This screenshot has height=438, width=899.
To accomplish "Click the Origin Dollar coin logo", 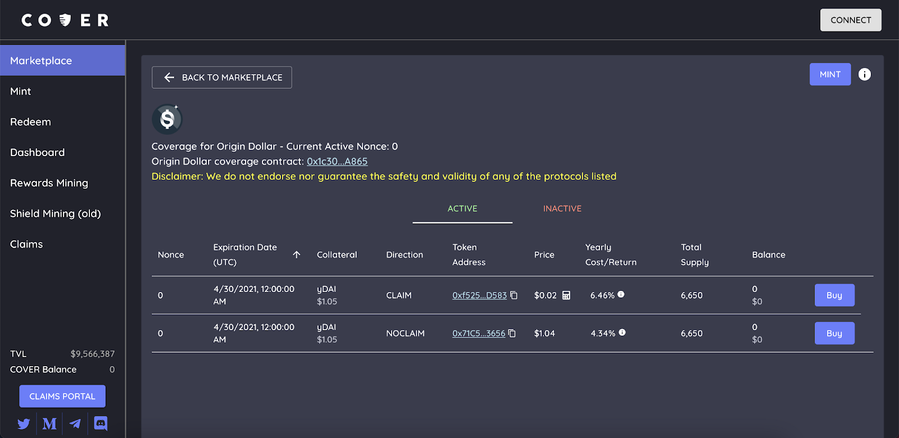I will coord(167,119).
